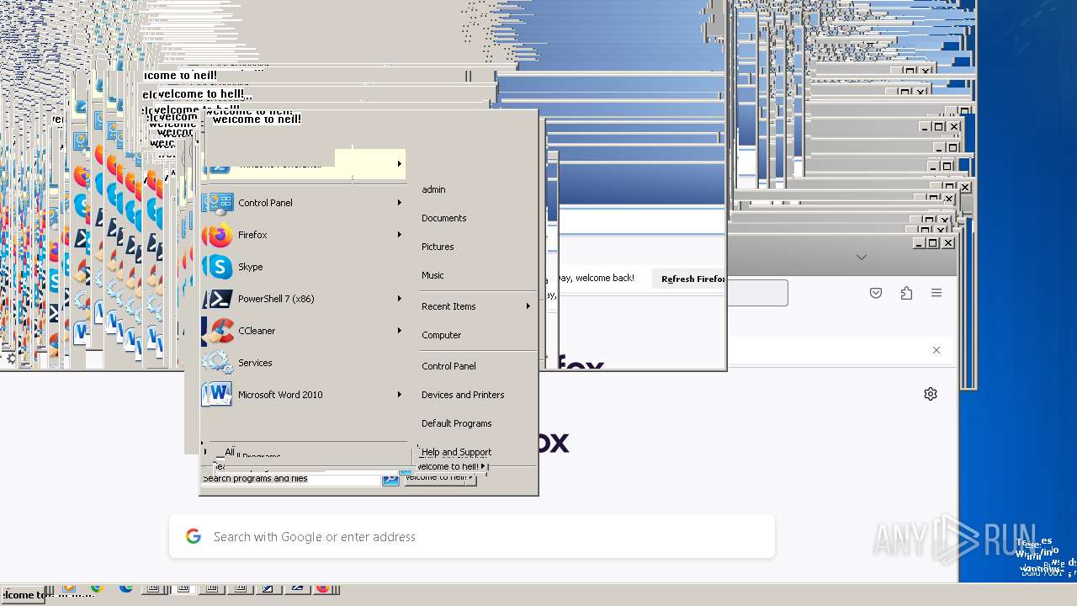
Task: Click the Firefox toolbar search box
Action: click(757, 293)
